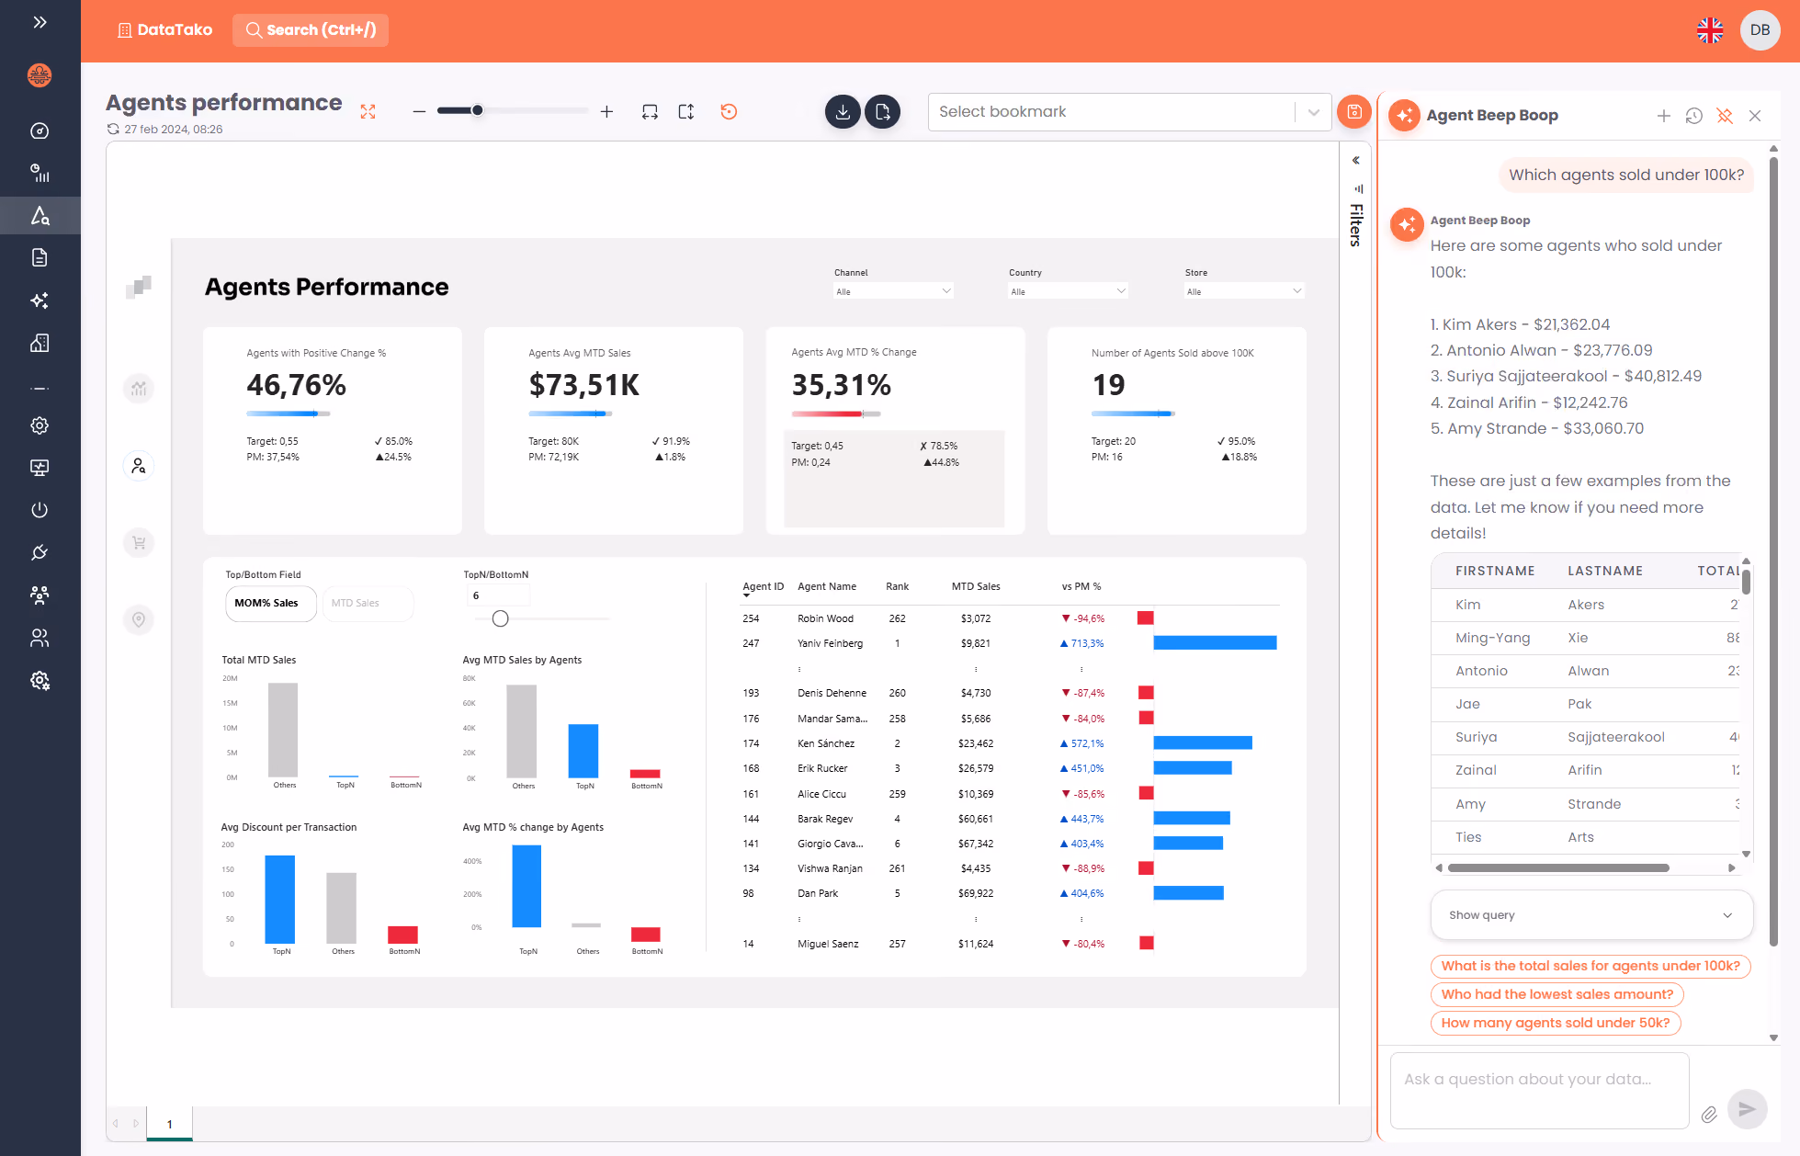Open the location pin page in report navigation
1800x1156 pixels.
click(139, 619)
